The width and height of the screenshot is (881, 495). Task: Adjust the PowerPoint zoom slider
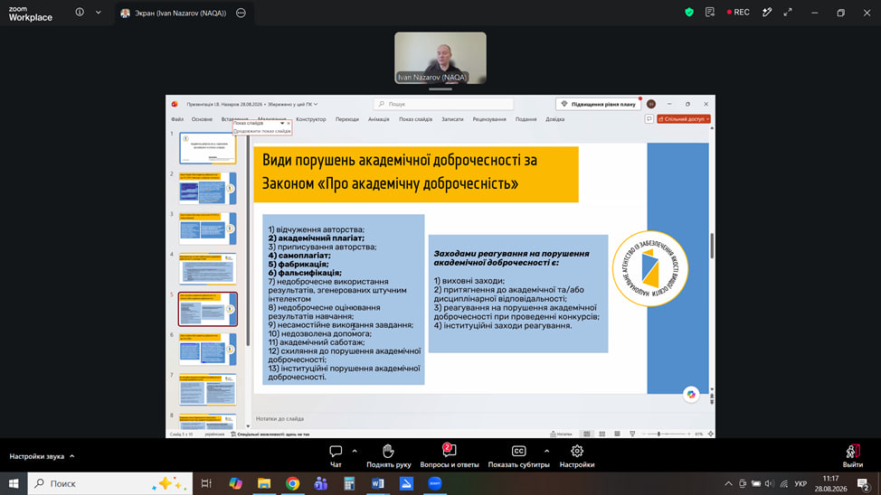(667, 434)
